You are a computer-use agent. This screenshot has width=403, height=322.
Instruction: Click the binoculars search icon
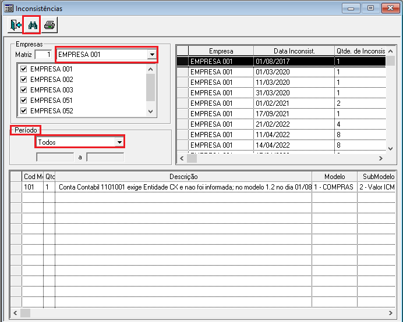[33, 25]
